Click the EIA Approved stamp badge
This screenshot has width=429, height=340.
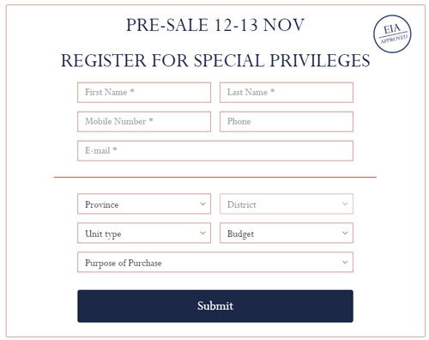(392, 33)
